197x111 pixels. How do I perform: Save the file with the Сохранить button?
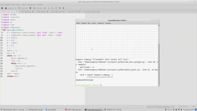coord(23,8)
